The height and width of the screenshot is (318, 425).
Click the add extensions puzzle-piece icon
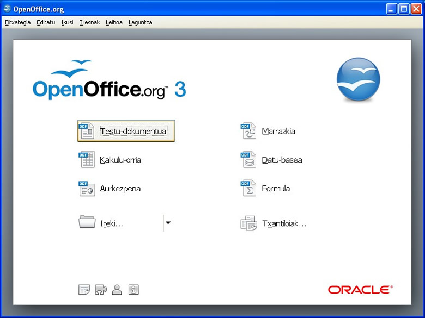point(101,290)
